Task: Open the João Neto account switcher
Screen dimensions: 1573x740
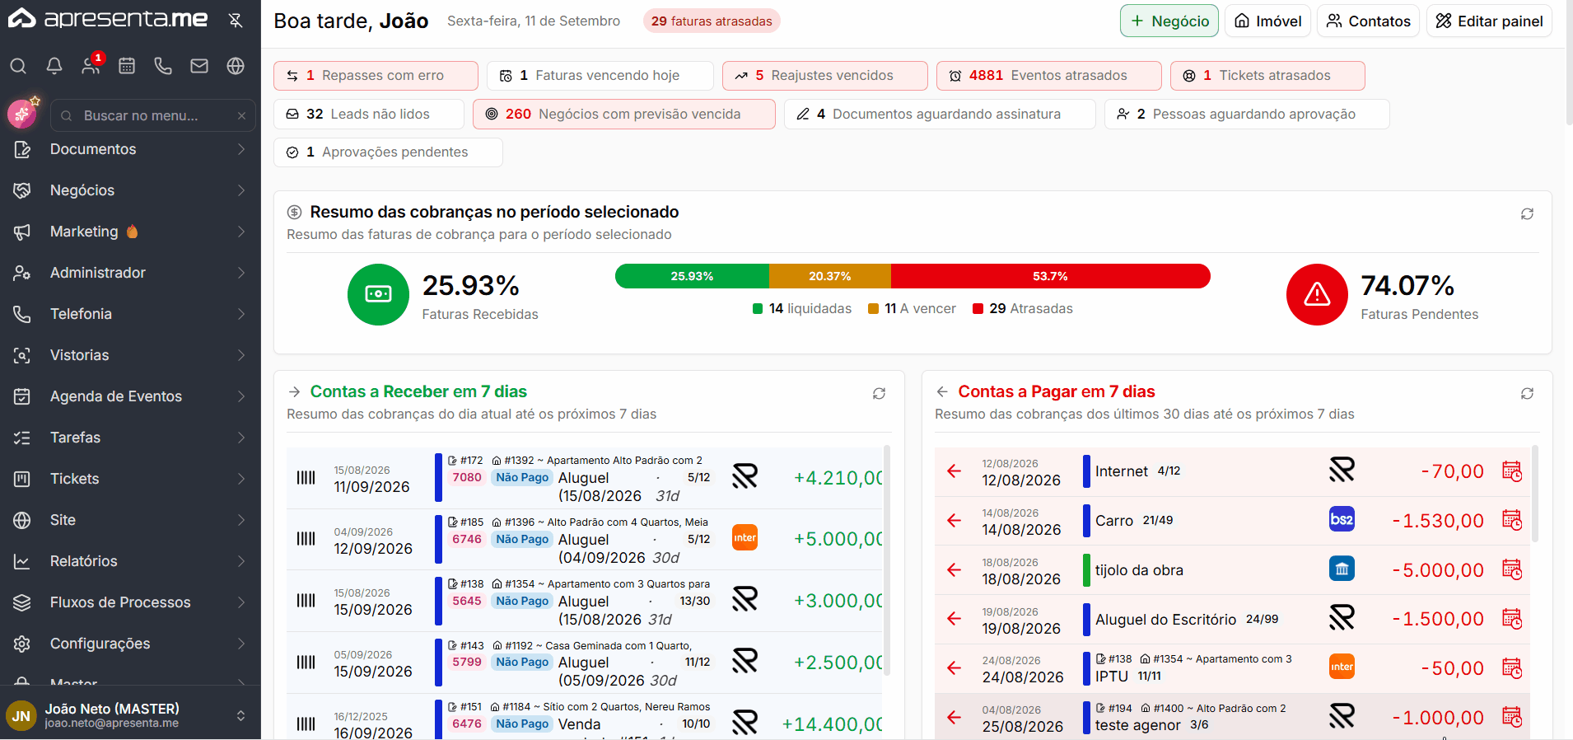Action: pos(130,715)
